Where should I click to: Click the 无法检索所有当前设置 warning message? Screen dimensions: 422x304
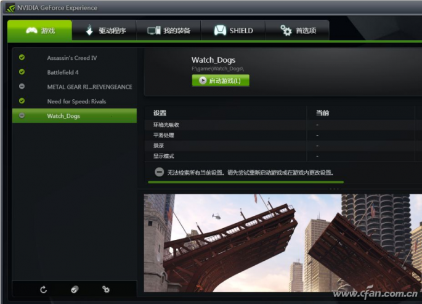[x=250, y=173]
